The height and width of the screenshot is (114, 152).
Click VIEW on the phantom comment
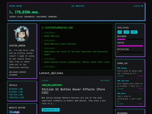tap(140, 104)
